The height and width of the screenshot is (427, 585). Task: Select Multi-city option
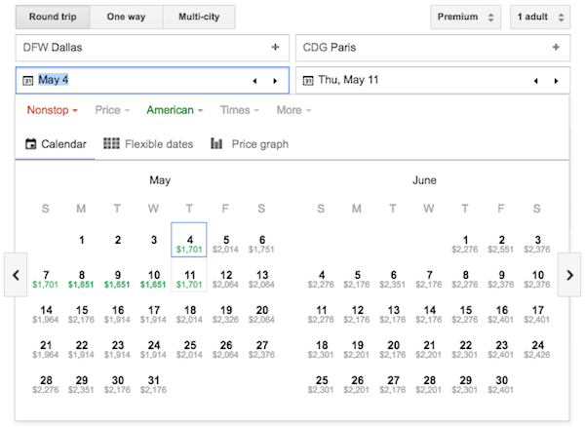199,17
